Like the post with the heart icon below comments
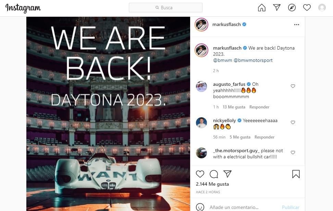Image resolution: width=333 pixels, height=211 pixels. click(200, 174)
